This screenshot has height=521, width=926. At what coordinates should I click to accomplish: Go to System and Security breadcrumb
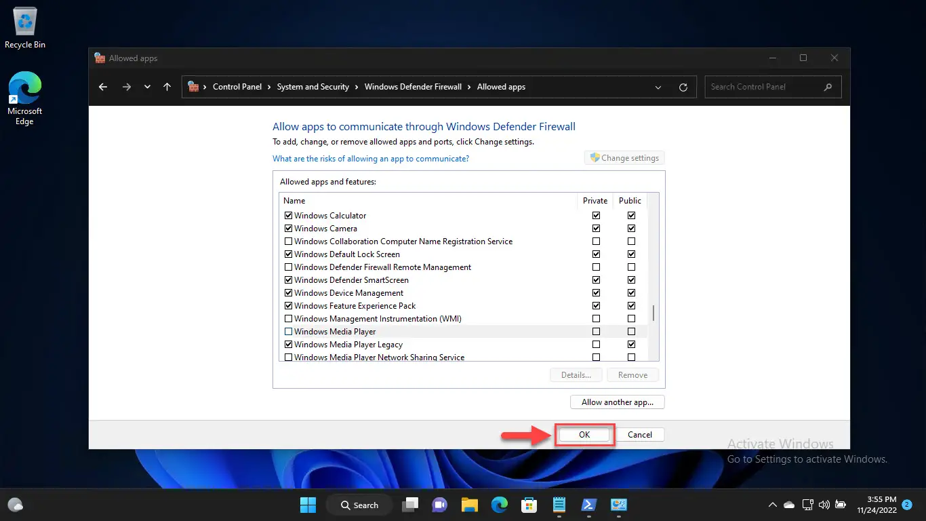313,87
